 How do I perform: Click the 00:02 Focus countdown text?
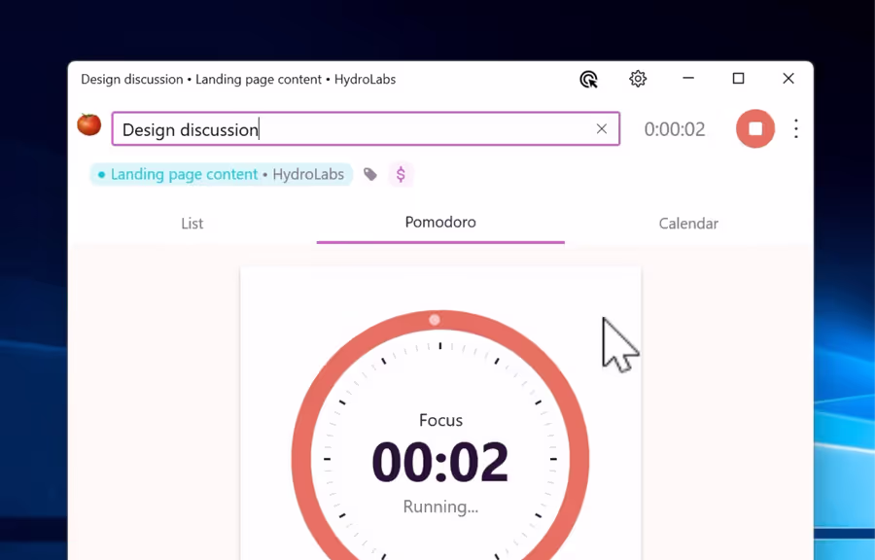point(440,462)
